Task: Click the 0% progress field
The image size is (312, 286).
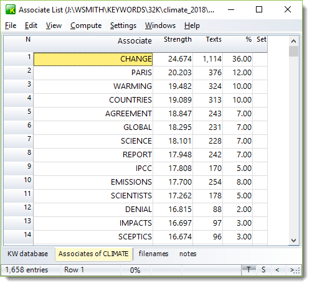Action: pos(136,270)
